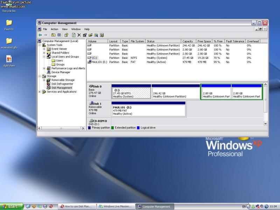The image size is (280, 210).
Task: Click the EN language indicator
Action: click(244, 206)
